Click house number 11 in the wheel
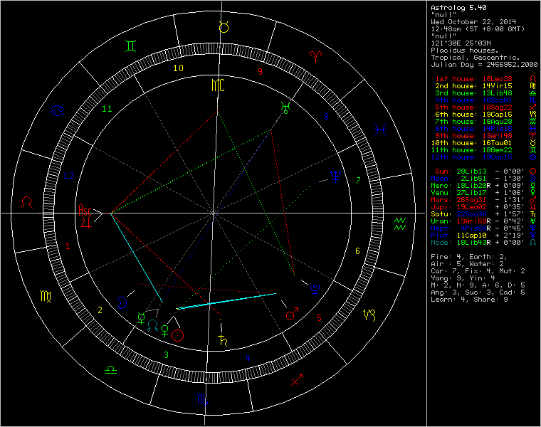Viewport: 541px width, 427px height. 107,109
